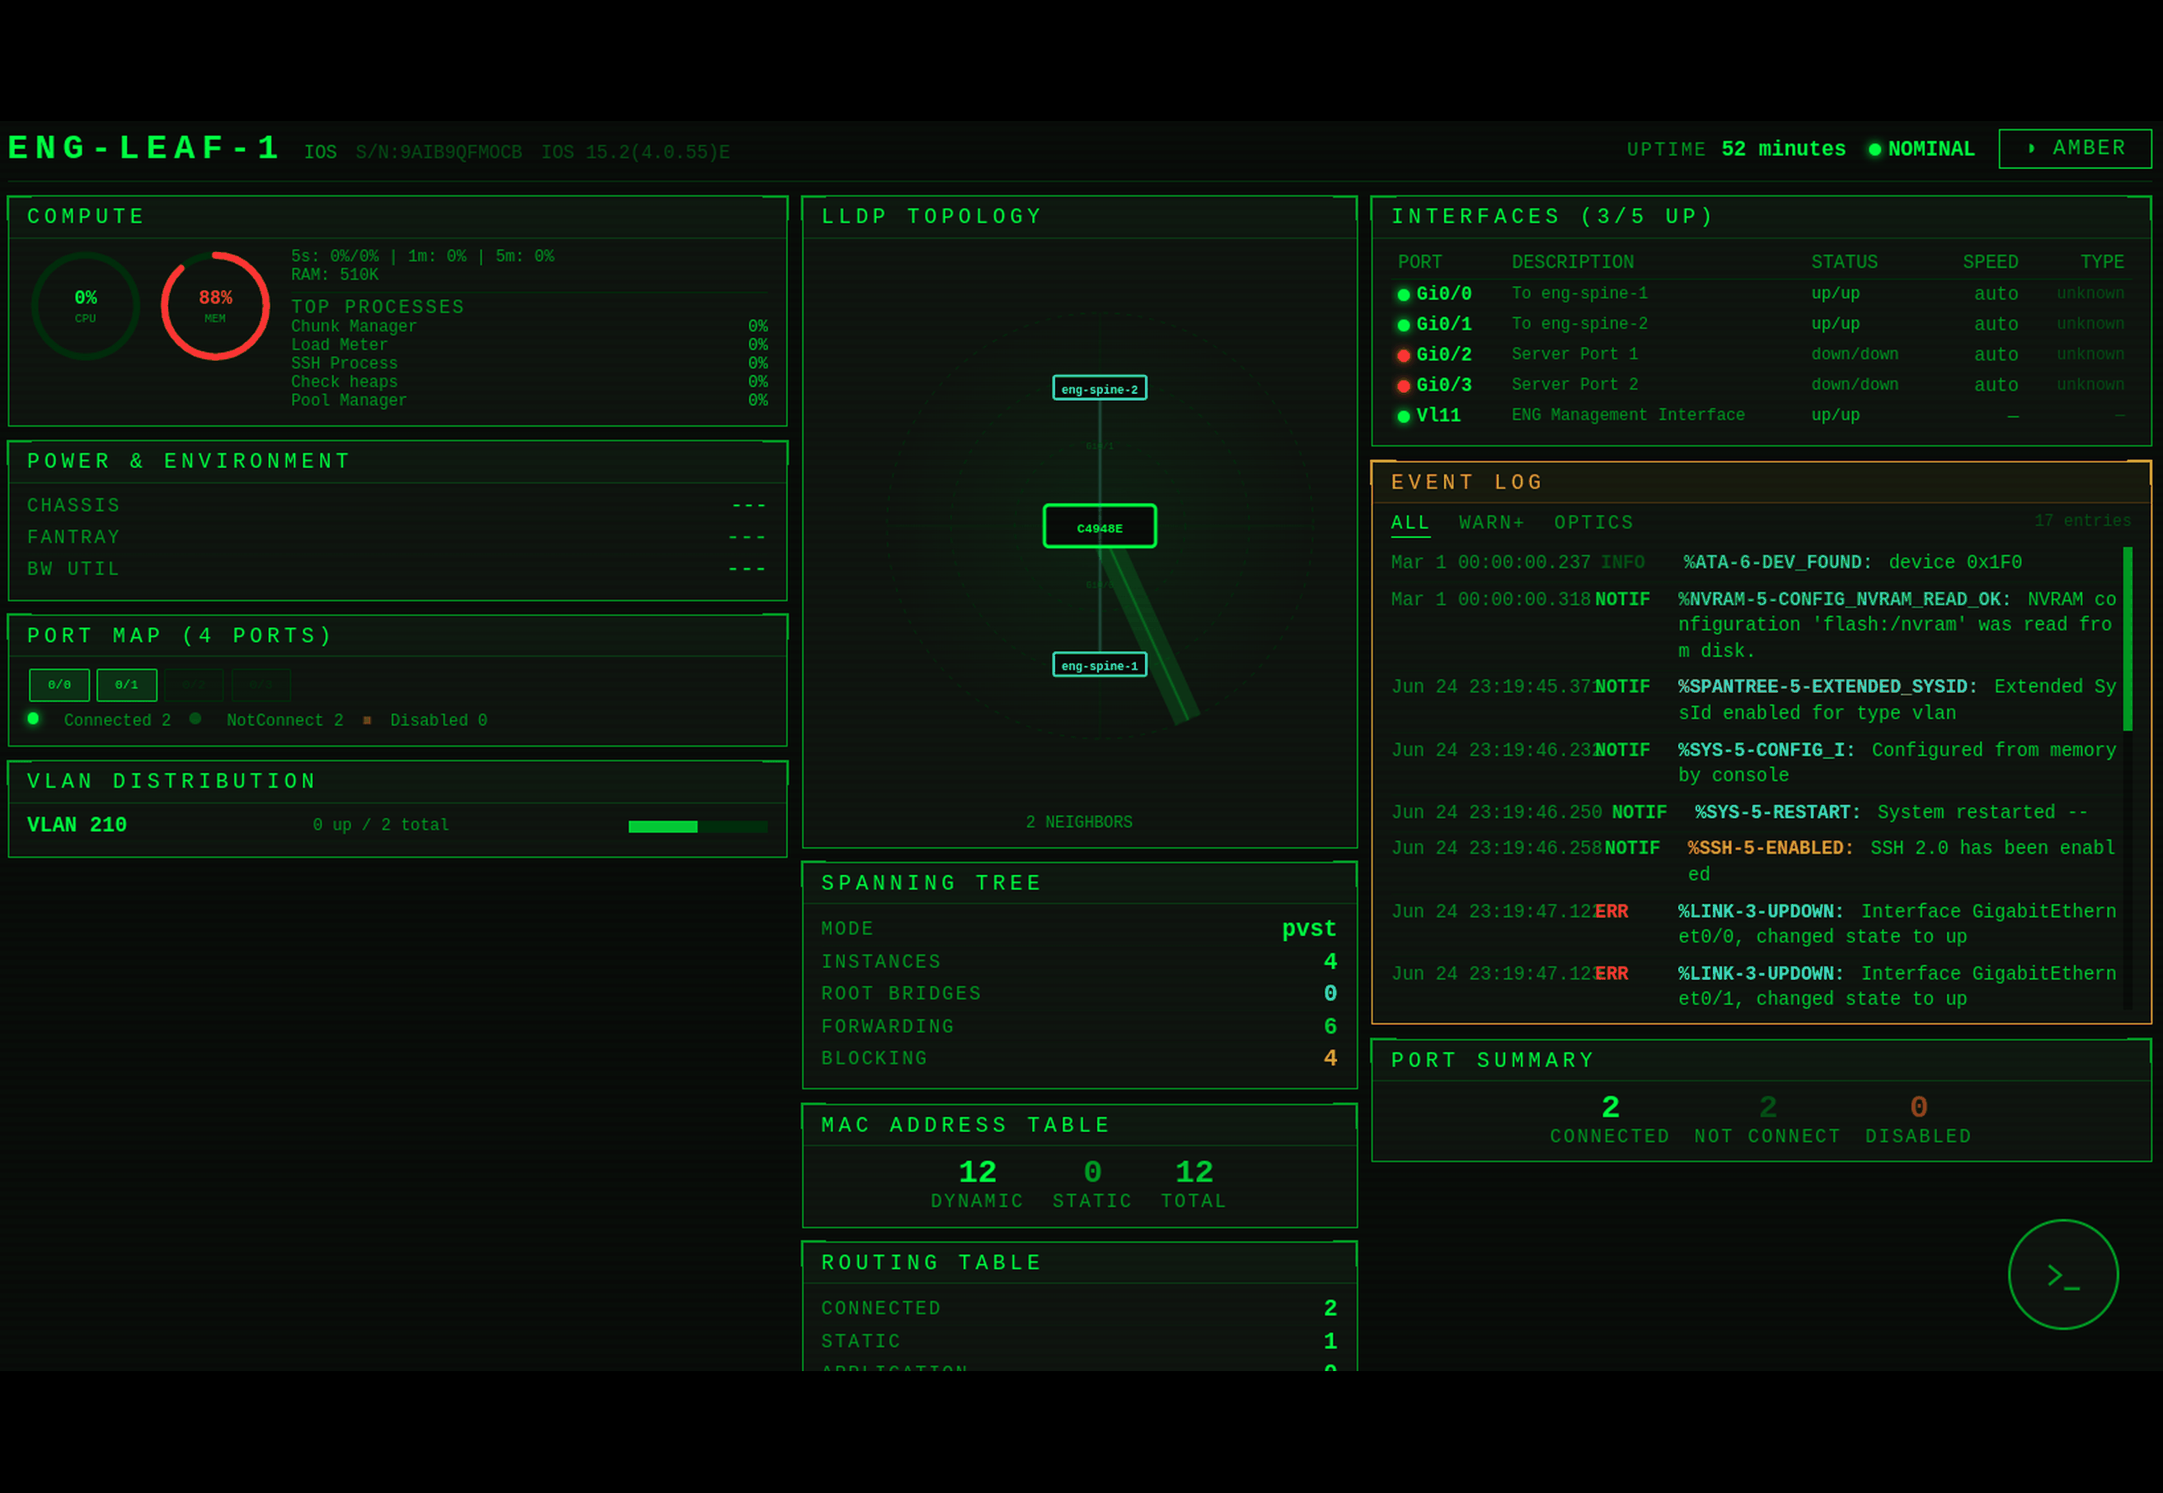2163x1493 pixels.
Task: Click the SPEED column header
Action: click(x=1990, y=262)
